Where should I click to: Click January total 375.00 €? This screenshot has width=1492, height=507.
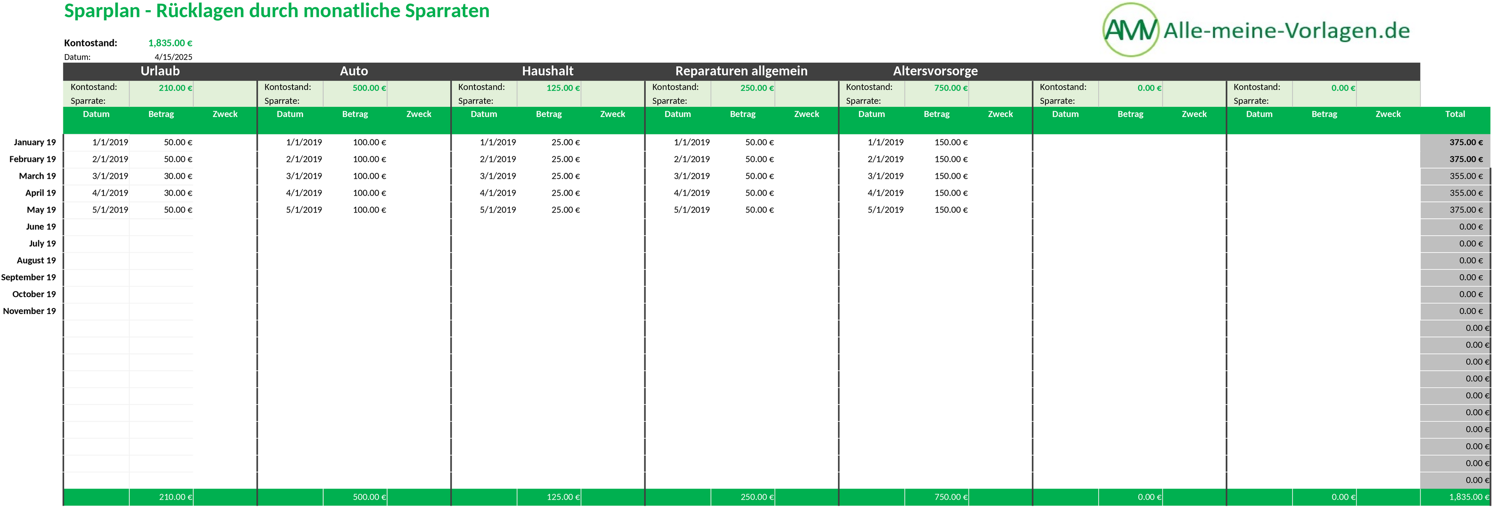coord(1466,142)
